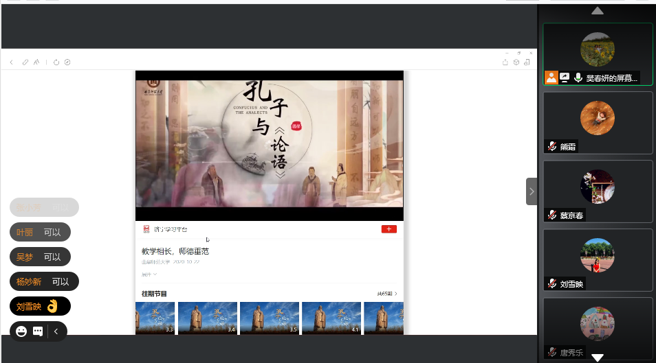This screenshot has height=363, width=656.
Task: Expand the 展开 description toggle
Action: pyautogui.click(x=149, y=274)
